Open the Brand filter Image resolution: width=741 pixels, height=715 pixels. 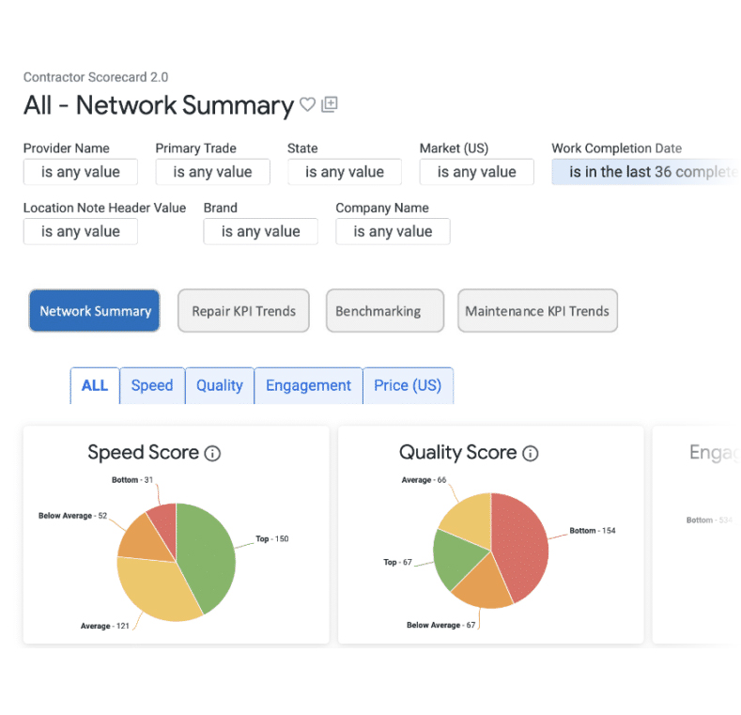coord(260,231)
